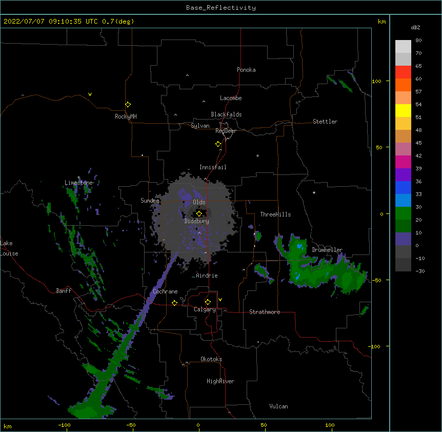The height and width of the screenshot is (432, 442).
Task: Click the 80 dBZ legend value
Action: 418,41
